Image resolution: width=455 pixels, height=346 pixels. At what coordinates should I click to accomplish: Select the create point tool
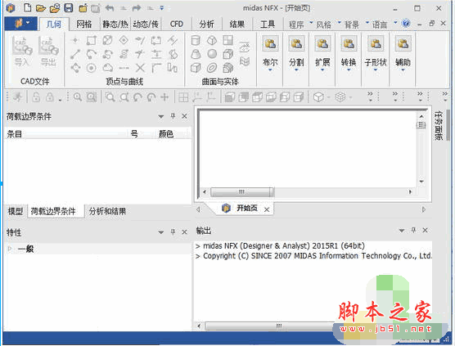point(75,40)
